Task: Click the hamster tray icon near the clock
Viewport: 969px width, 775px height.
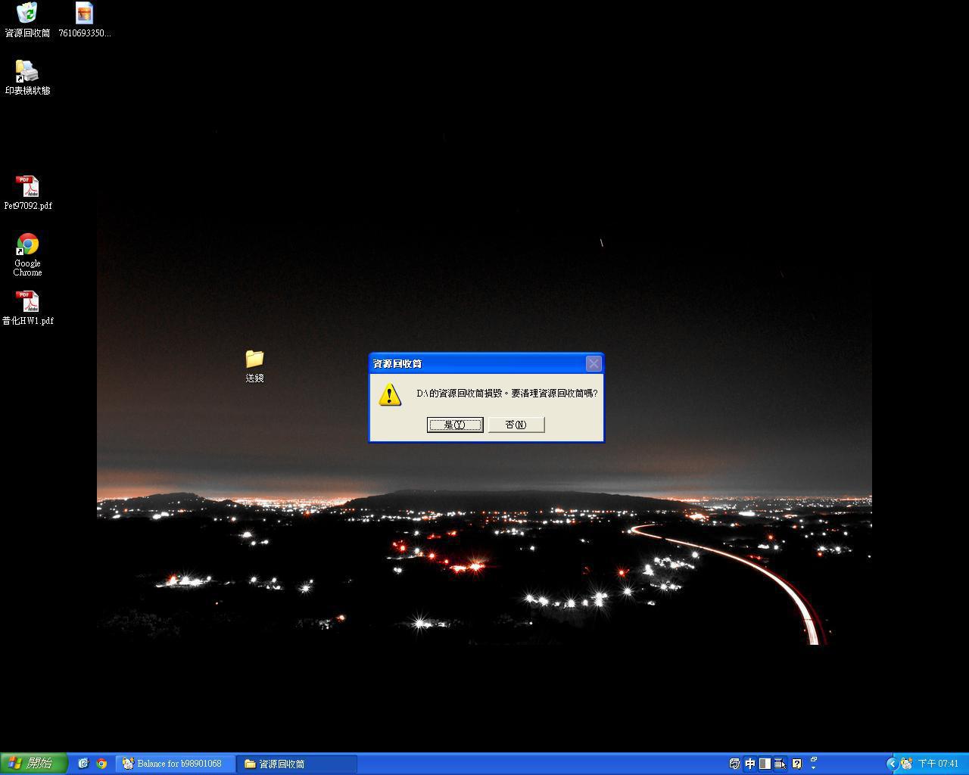Action: click(906, 764)
